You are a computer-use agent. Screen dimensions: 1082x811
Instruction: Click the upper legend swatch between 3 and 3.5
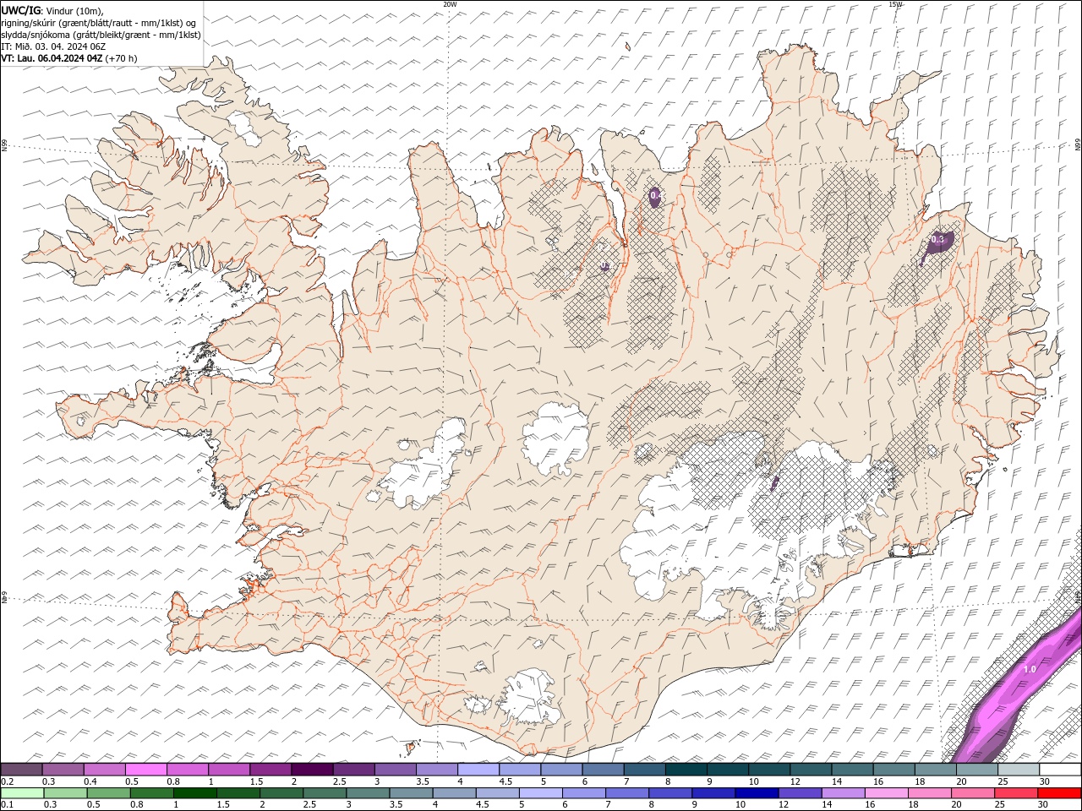tap(395, 770)
